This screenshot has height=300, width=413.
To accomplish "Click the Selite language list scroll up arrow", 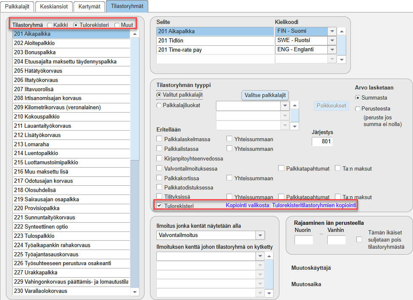I will [x=342, y=32].
